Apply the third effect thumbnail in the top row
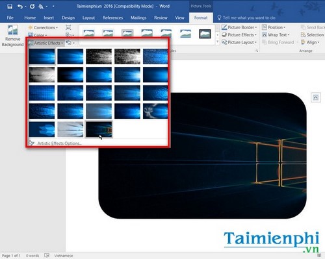Viewport: 325px width, 259px height. 99,56
